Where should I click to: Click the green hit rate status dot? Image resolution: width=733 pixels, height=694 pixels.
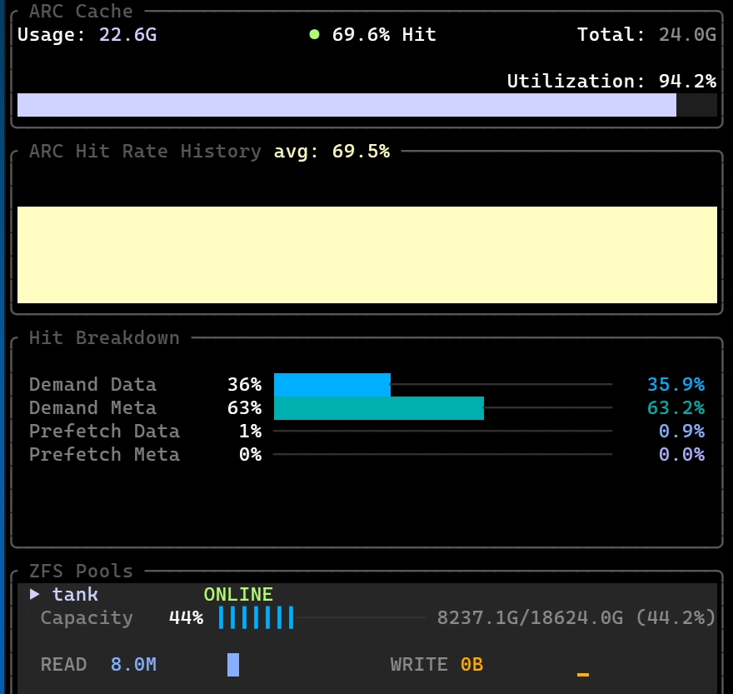[315, 34]
